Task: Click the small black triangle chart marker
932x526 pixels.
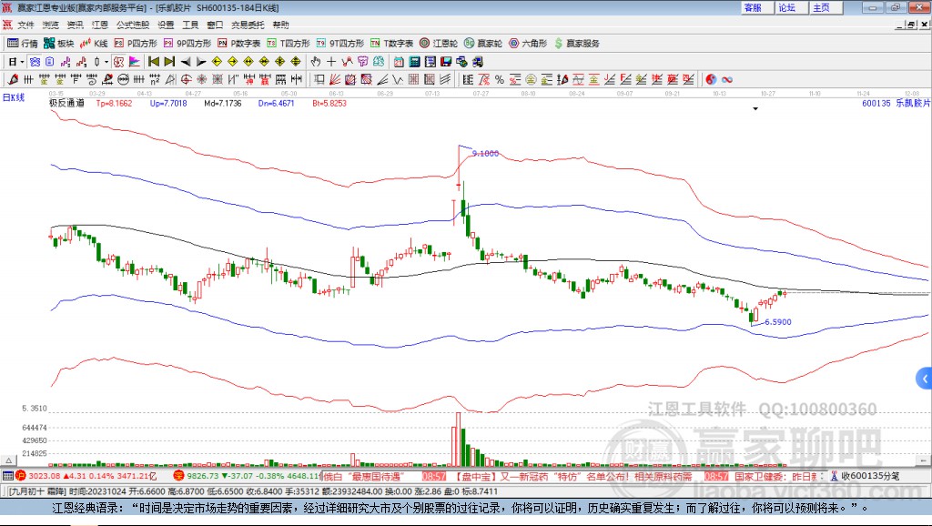Action: pos(755,109)
